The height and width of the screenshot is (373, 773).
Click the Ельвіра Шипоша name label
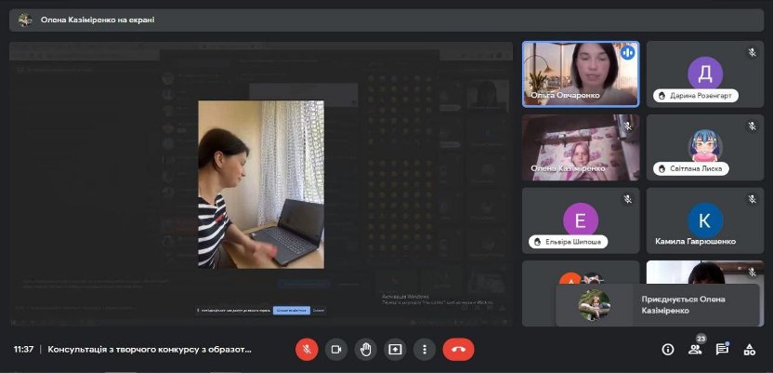pos(568,242)
